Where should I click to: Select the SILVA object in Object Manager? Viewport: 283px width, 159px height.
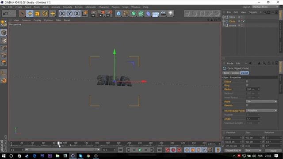tap(232, 17)
